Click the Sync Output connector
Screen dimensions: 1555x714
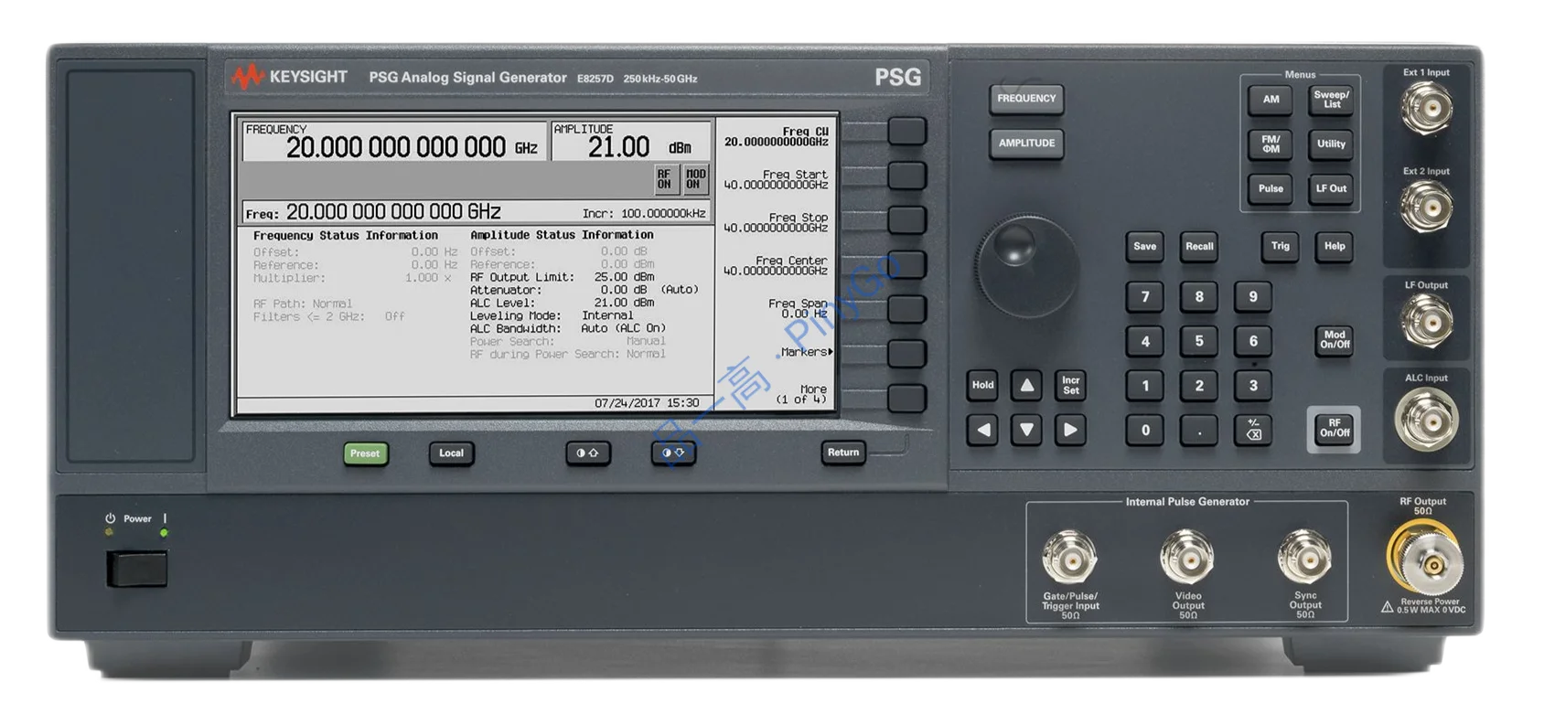1304,558
